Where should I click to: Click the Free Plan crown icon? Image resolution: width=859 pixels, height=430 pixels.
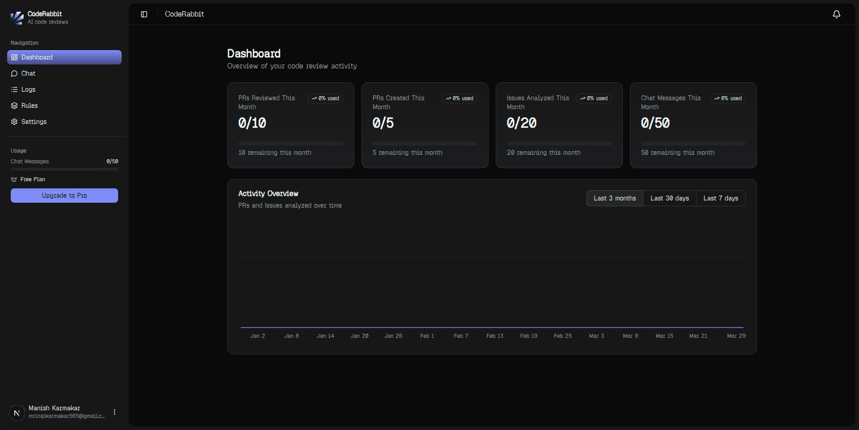[13, 179]
